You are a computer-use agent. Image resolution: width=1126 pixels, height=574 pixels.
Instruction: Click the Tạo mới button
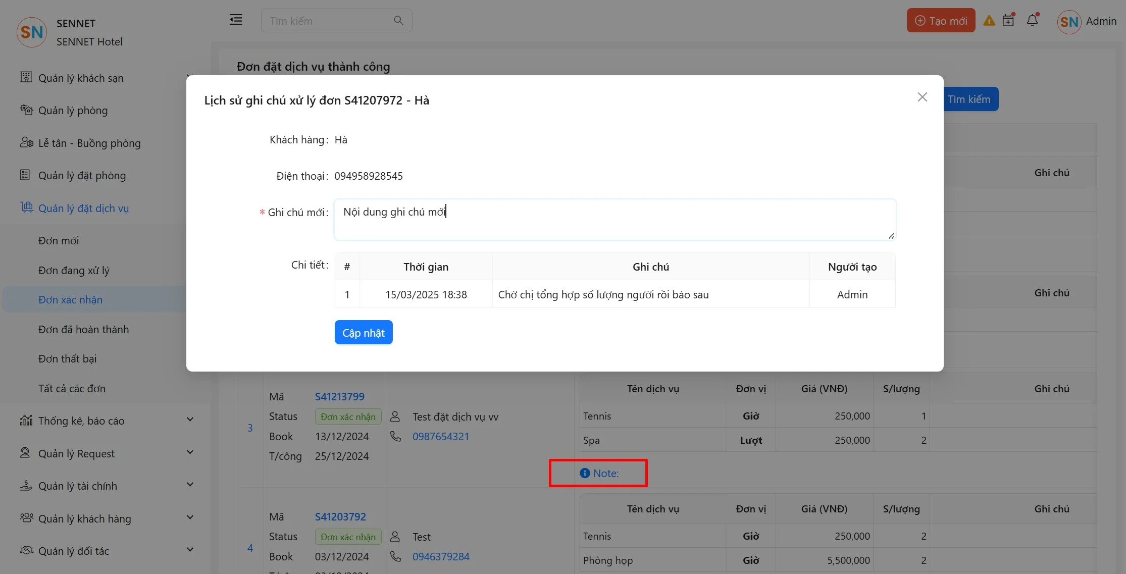(941, 21)
